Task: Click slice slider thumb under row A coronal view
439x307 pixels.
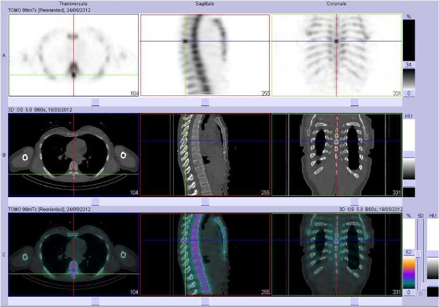Action: (x=354, y=102)
